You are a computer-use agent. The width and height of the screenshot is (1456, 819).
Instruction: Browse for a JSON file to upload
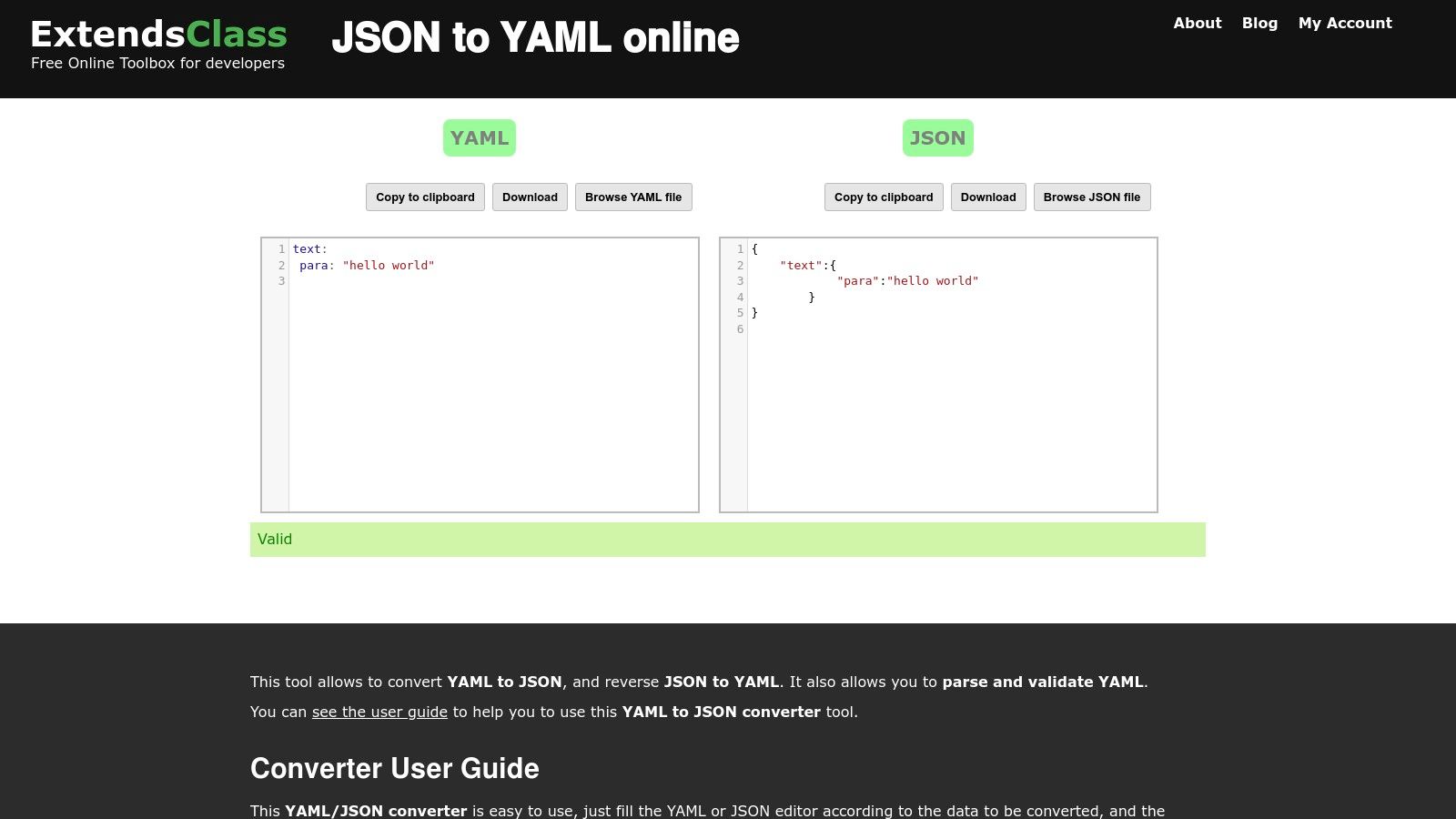click(x=1091, y=197)
